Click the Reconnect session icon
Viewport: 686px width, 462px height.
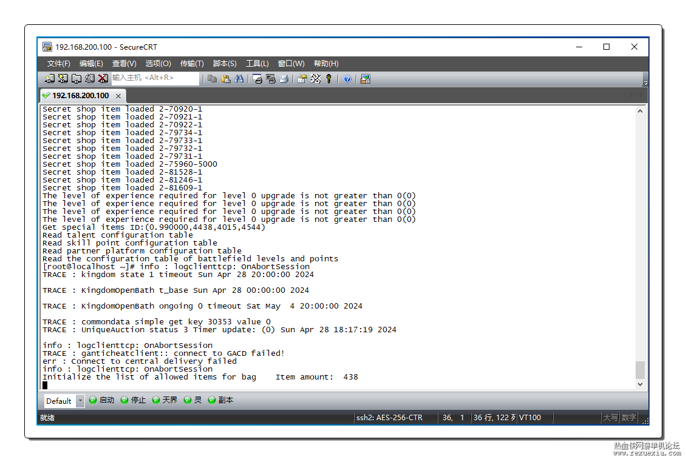pyautogui.click(x=90, y=79)
